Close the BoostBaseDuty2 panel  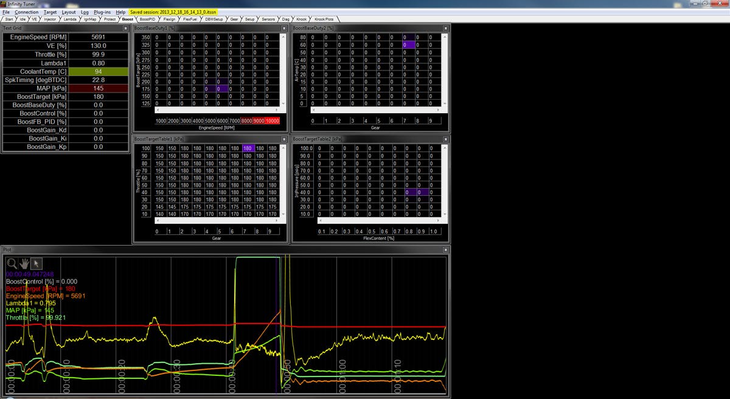click(445, 28)
